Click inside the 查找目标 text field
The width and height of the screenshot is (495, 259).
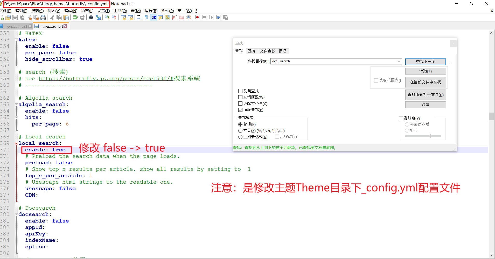332,61
